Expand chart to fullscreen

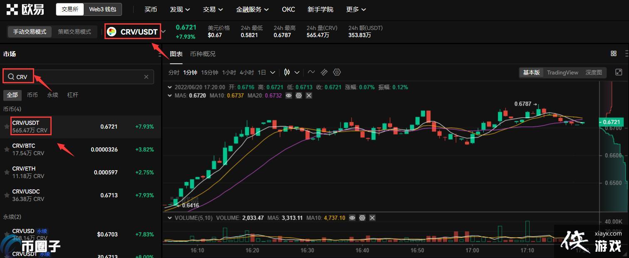619,72
